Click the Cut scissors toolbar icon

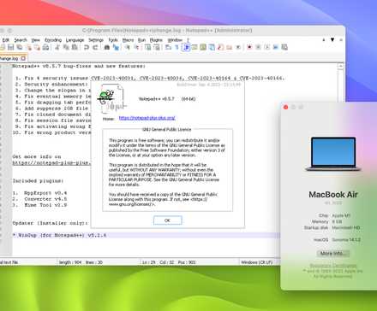pyautogui.click(x=57, y=47)
